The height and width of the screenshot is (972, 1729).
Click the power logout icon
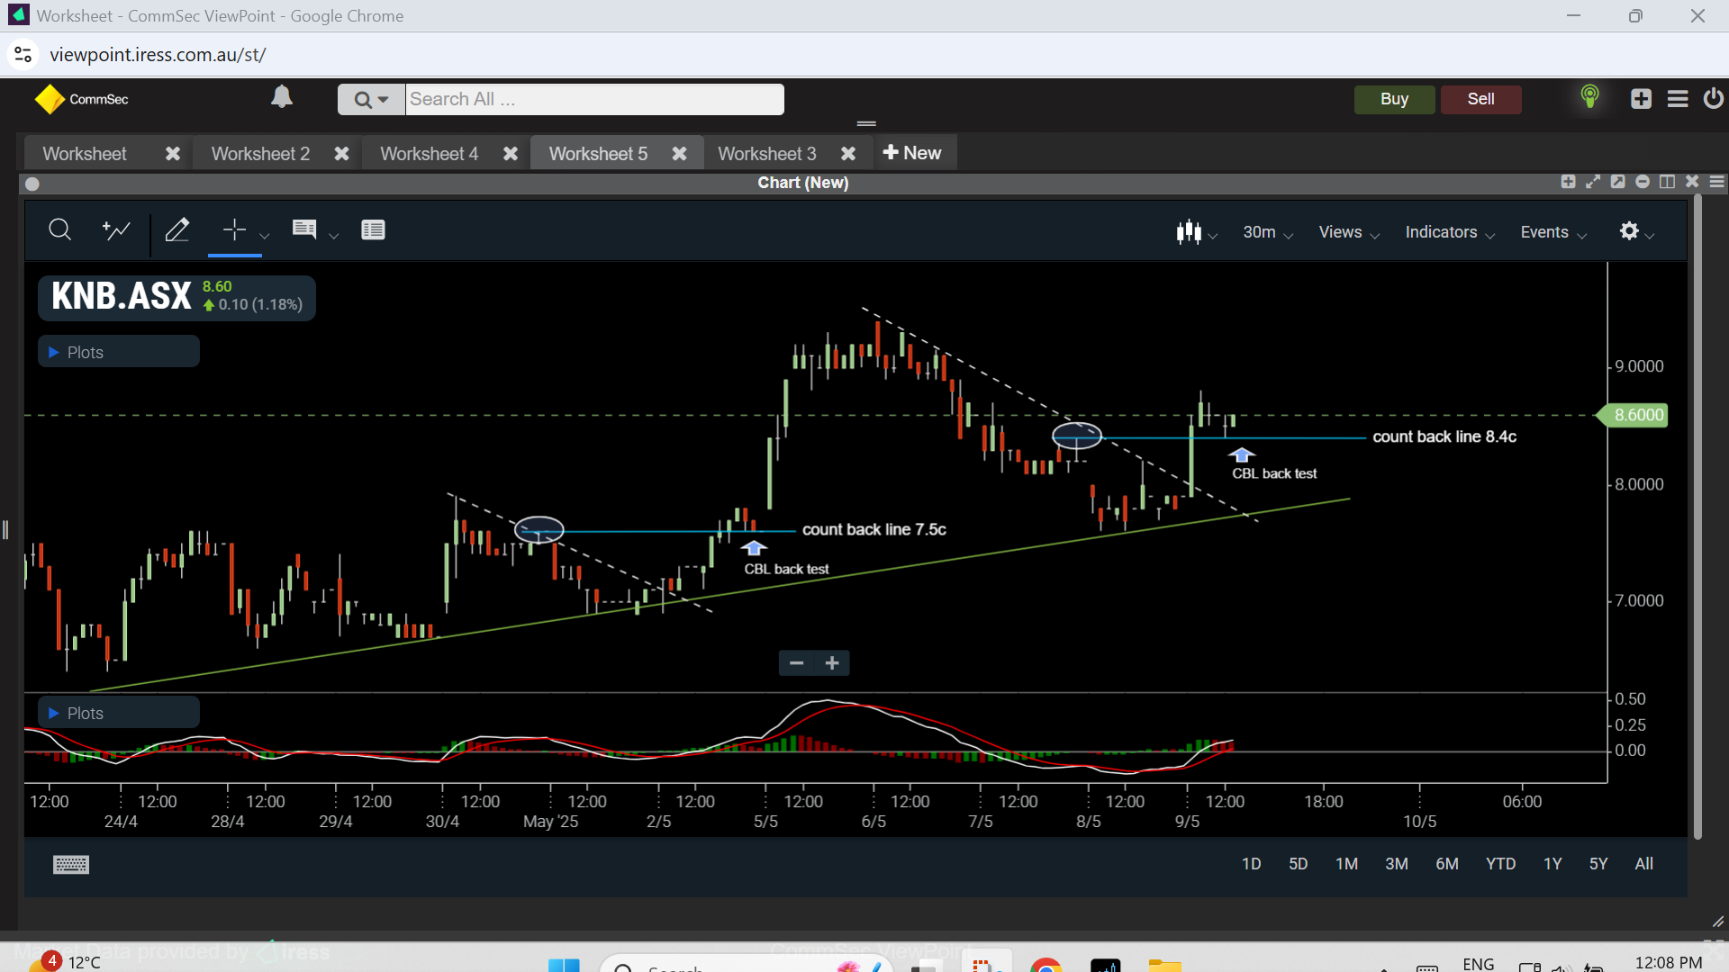(1713, 98)
